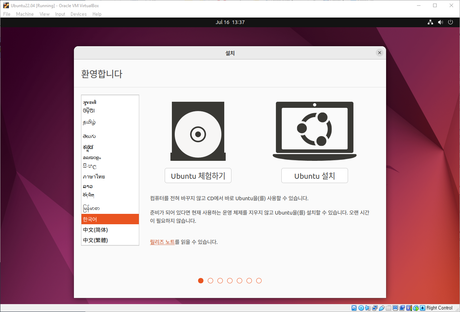Viewport: 460px width, 312px height.
Task: Click the power icon in top bar
Action: pyautogui.click(x=451, y=22)
